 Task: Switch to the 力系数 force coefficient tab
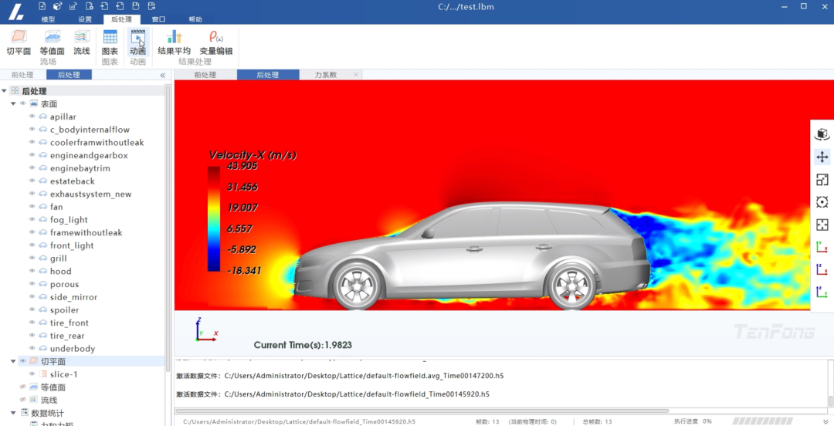coord(326,75)
